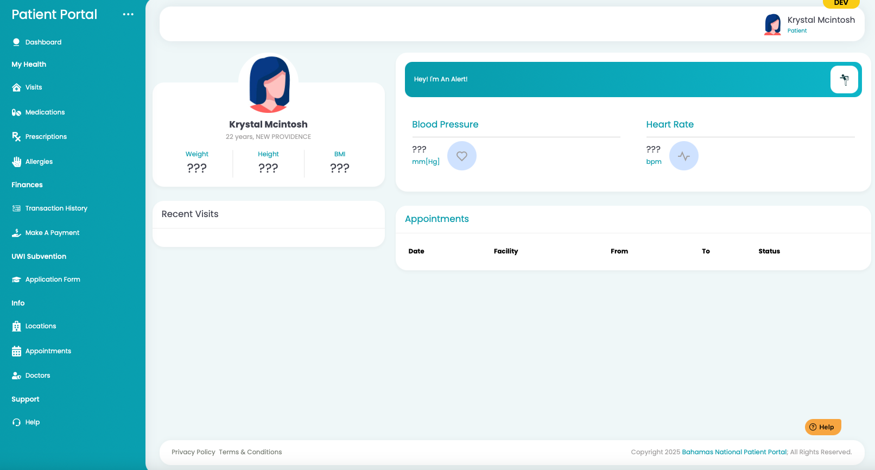Viewport: 875px width, 470px height.
Task: Click the pin icon on alert banner
Action: click(x=844, y=80)
